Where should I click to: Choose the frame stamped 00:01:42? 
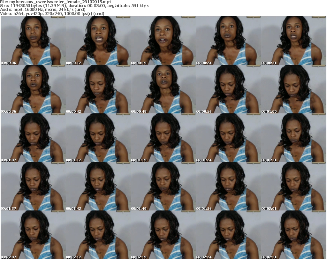pyautogui.click(x=98, y=186)
